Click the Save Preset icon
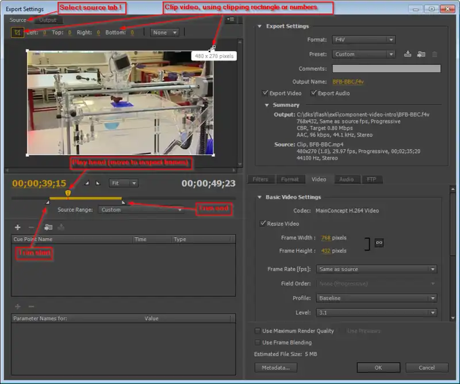 (x=408, y=55)
